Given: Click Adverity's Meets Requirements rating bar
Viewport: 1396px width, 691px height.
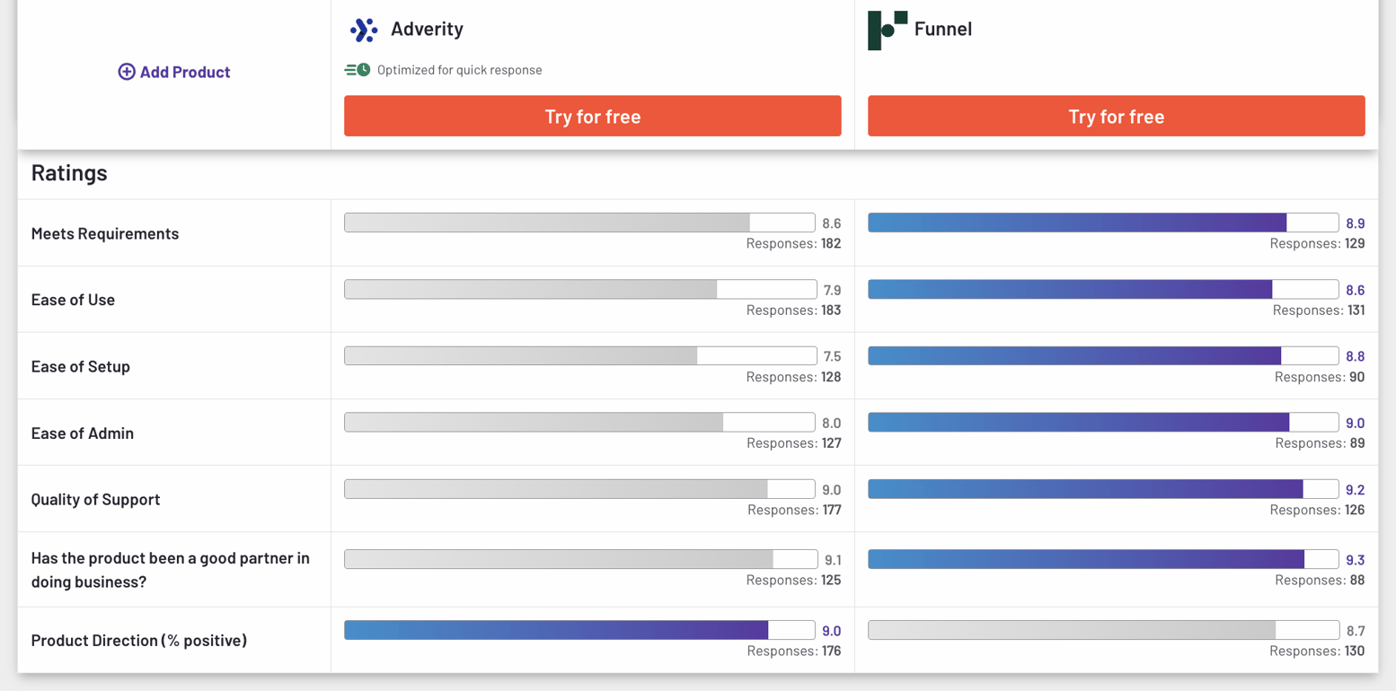Looking at the screenshot, I should pyautogui.click(x=579, y=223).
